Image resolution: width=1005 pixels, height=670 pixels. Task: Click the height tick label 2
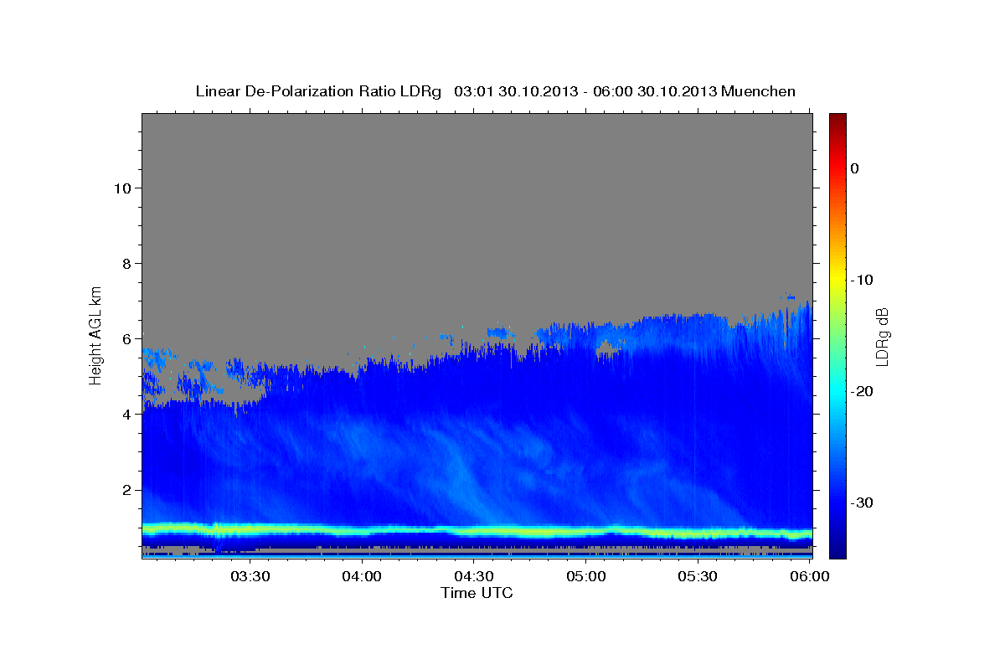tap(126, 490)
